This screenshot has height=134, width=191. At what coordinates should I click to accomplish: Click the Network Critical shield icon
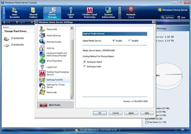(131, 9)
